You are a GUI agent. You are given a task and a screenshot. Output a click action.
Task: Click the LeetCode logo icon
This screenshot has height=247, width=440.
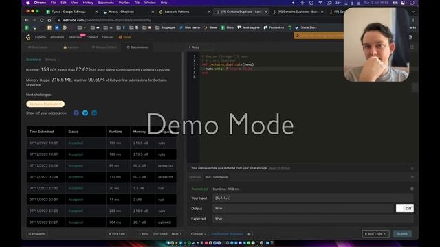[28, 37]
